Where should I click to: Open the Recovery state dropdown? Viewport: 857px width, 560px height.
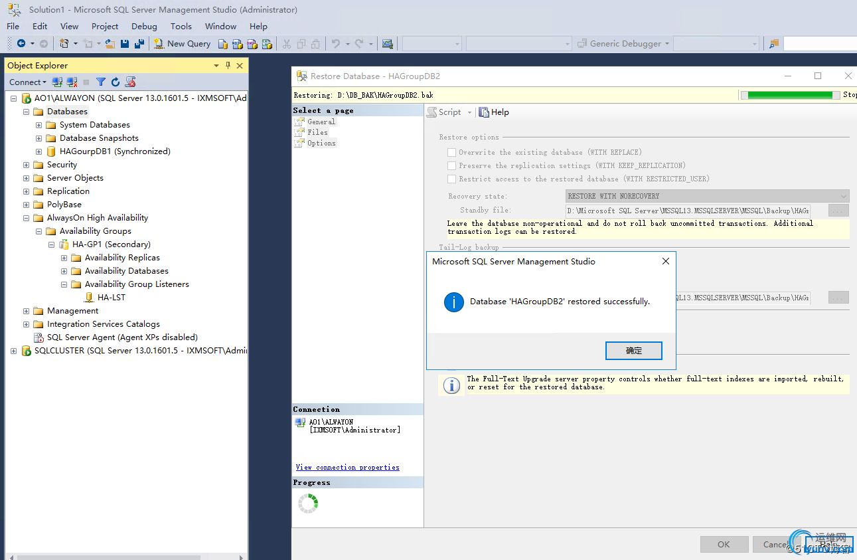click(x=707, y=196)
